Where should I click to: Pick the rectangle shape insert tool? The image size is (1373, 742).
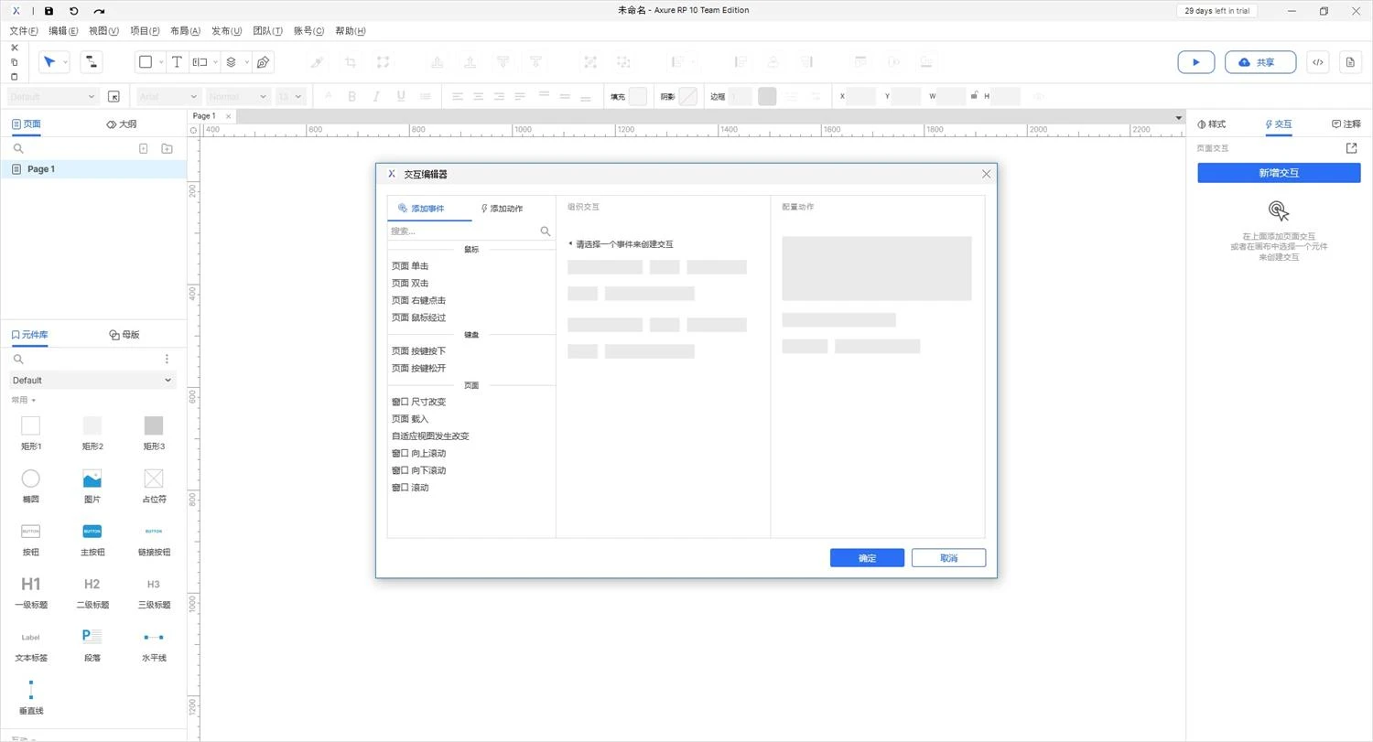(x=145, y=62)
